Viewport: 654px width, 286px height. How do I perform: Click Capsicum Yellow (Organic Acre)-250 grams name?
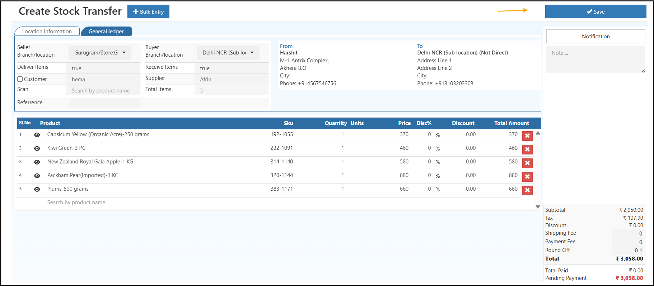[98, 134]
